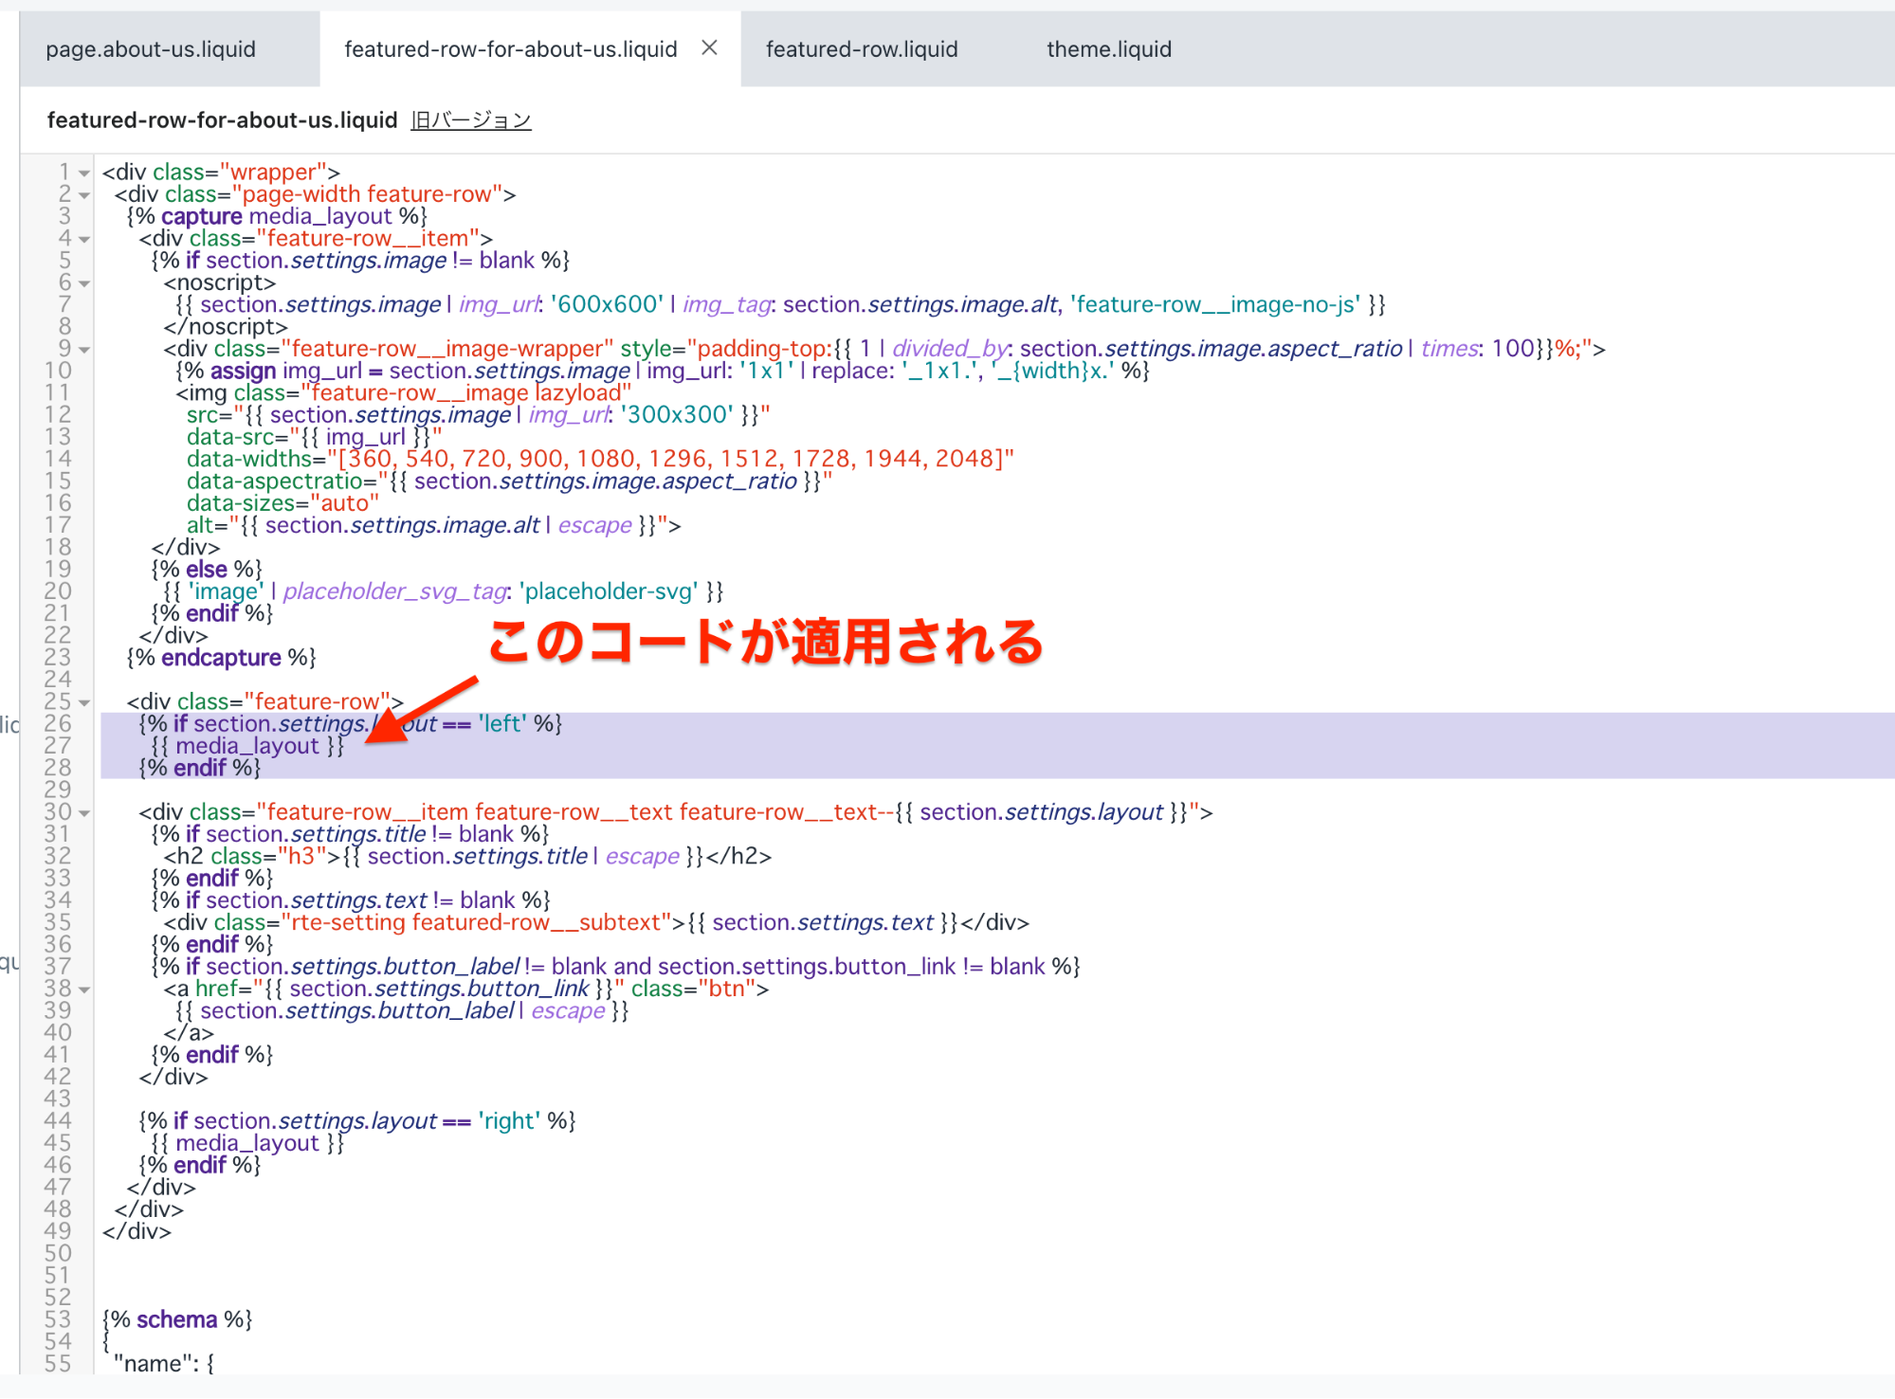Place cursor on the schema tag line
1895x1399 pixels.
(177, 1319)
